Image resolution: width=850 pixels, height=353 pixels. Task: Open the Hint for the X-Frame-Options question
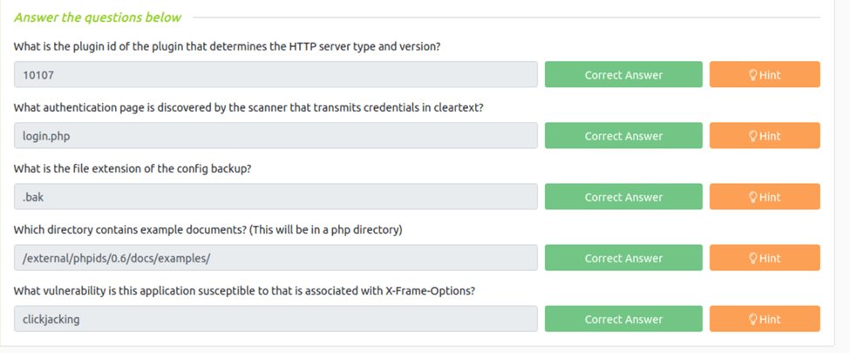pyautogui.click(x=765, y=319)
